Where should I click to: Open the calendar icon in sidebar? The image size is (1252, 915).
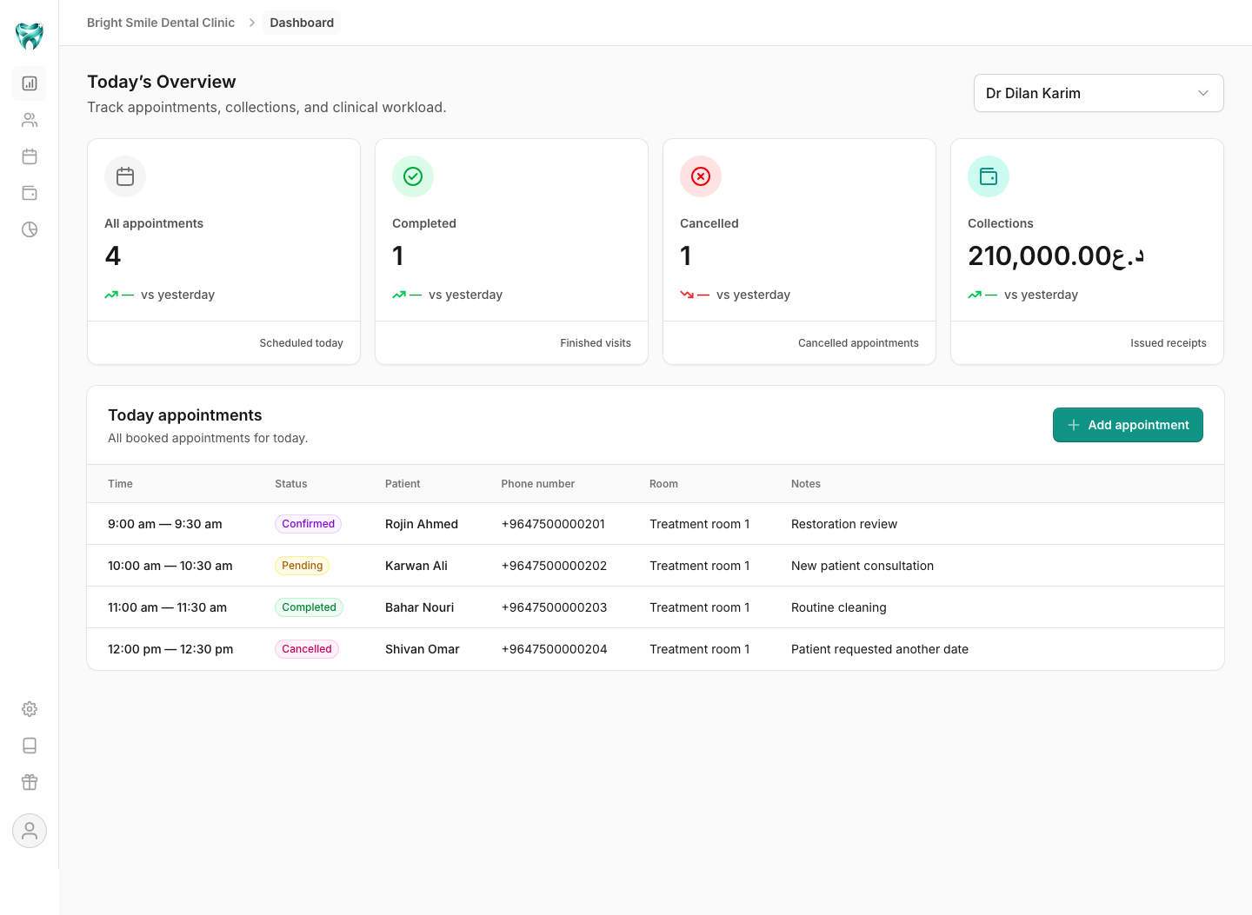30,156
